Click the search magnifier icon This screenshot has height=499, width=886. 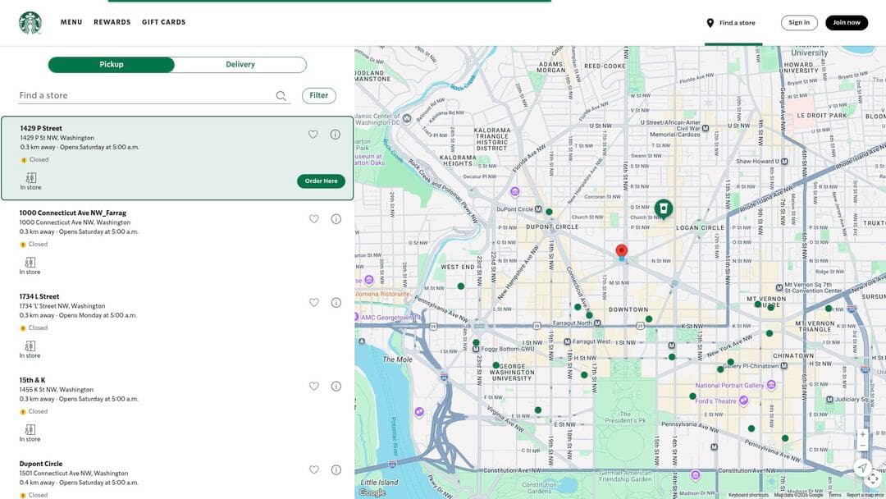281,96
